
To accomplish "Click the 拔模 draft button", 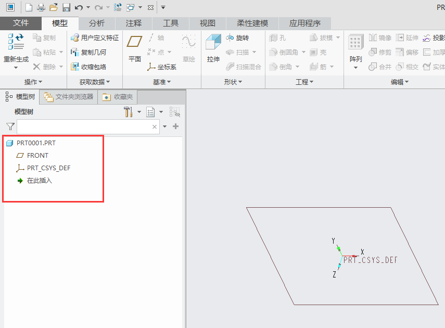I will (x=321, y=38).
